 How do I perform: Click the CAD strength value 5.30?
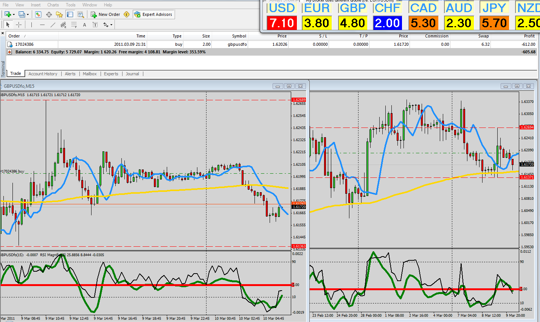[424, 23]
